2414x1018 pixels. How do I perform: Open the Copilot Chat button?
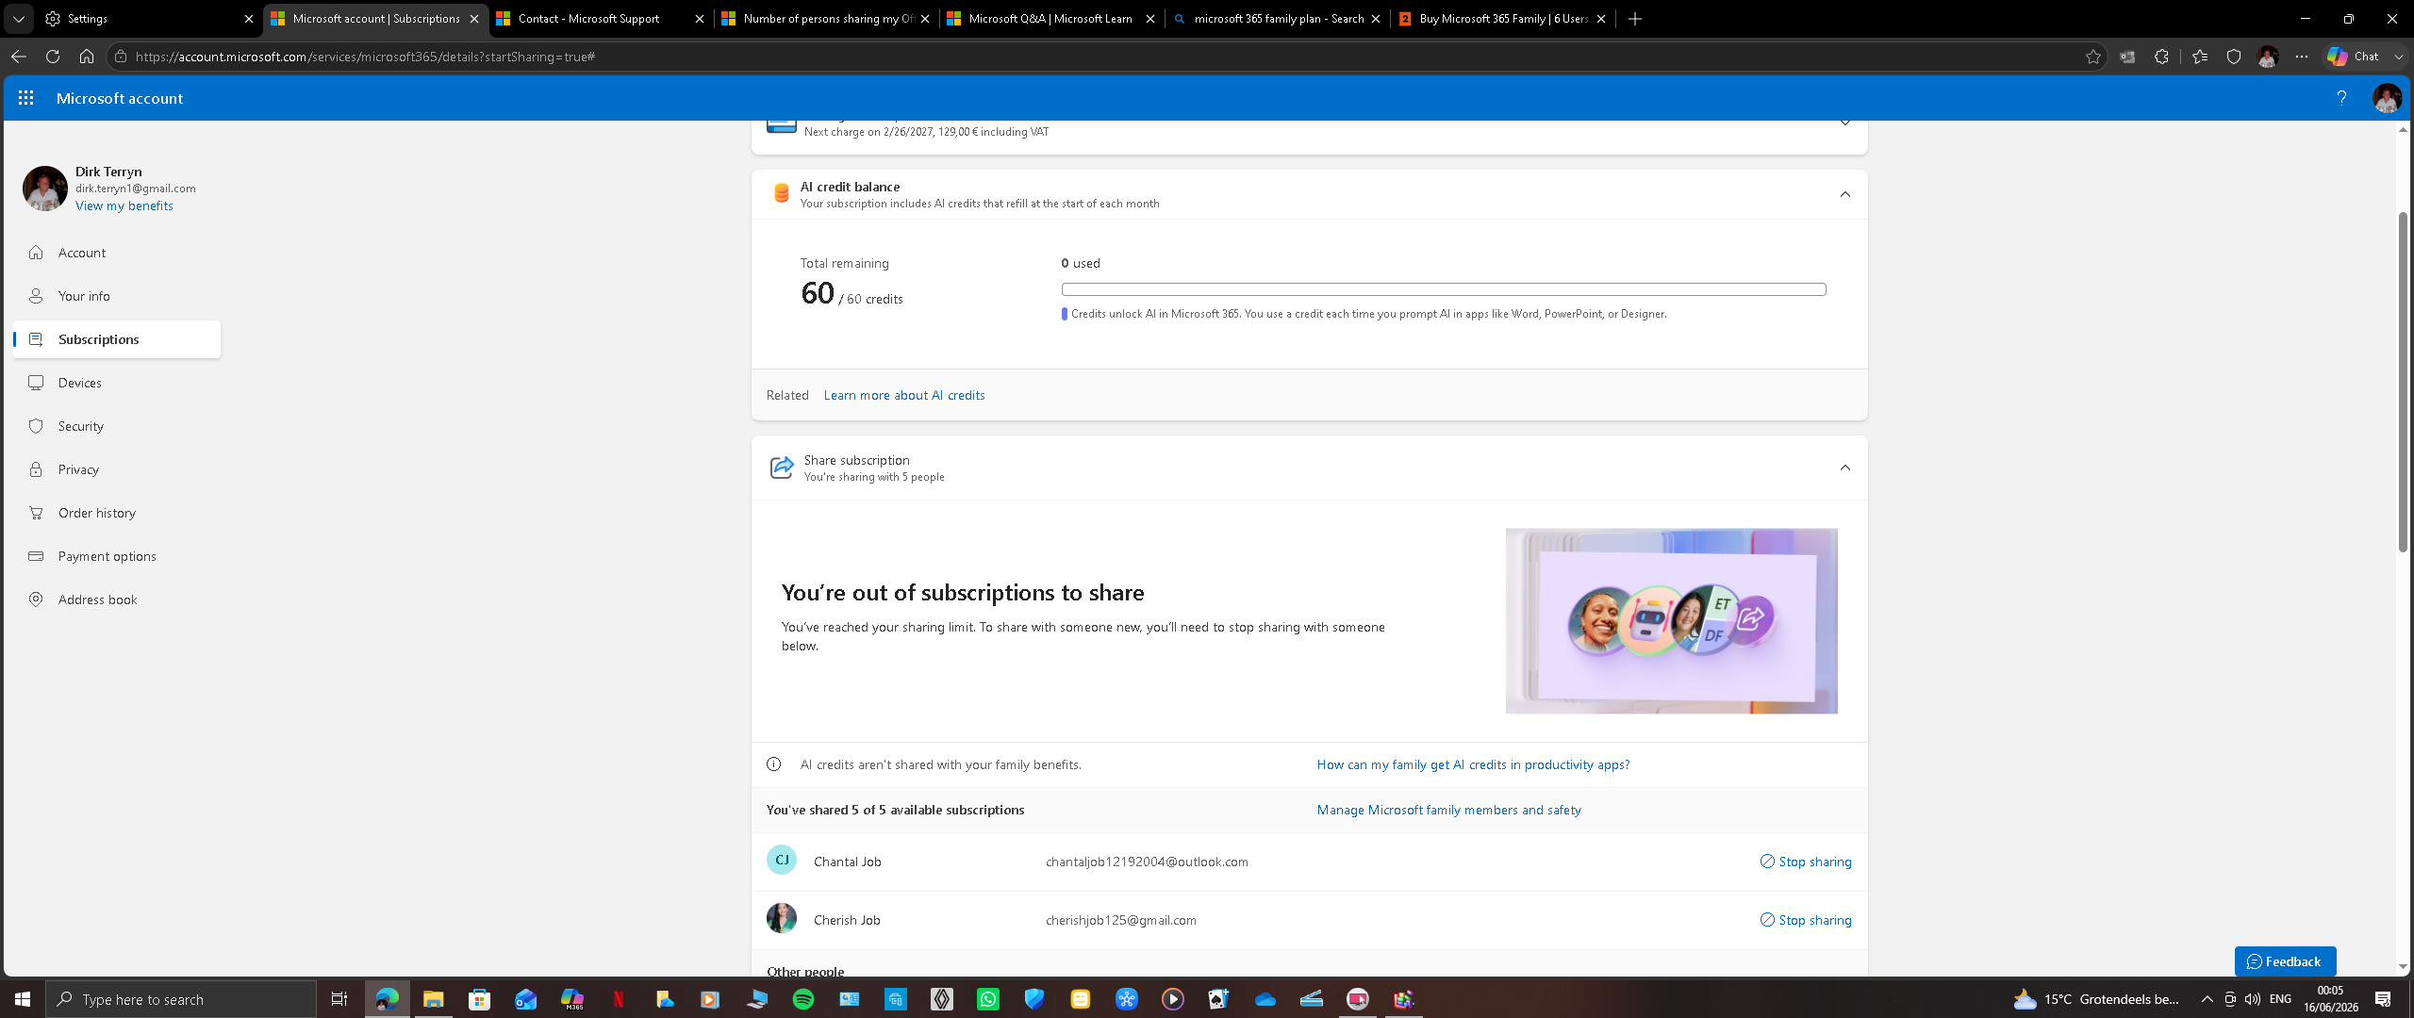click(x=2354, y=57)
